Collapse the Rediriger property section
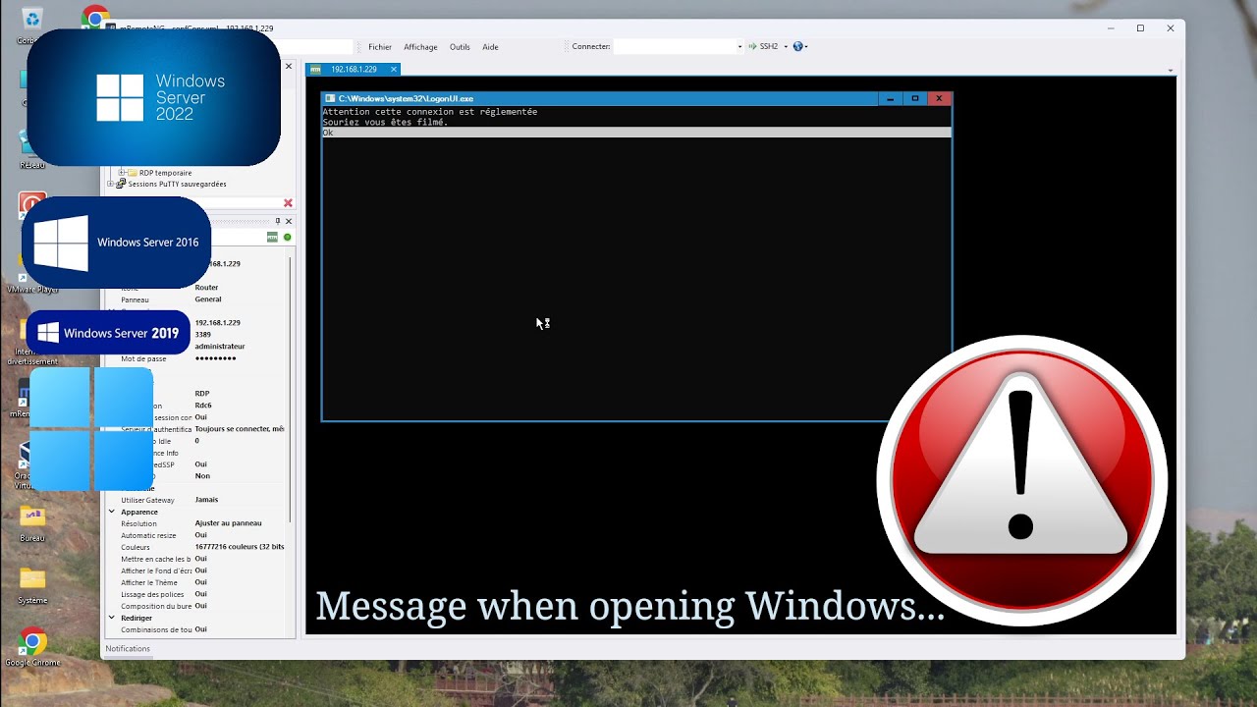 pos(112,618)
